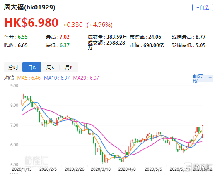Click the 2020/1/13 date axis label
This screenshot has height=174, width=215.
pos(22,169)
